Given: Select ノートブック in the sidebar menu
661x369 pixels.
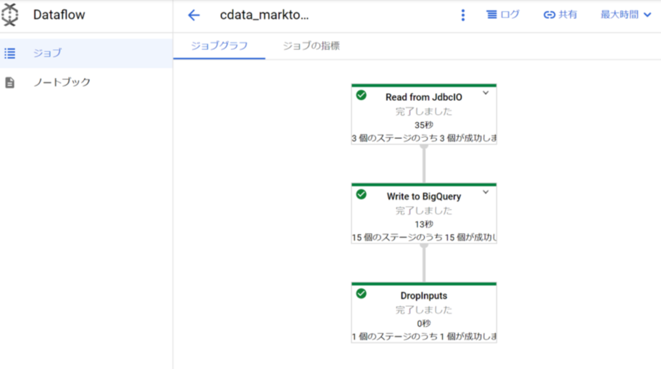Looking at the screenshot, I should point(86,83).
